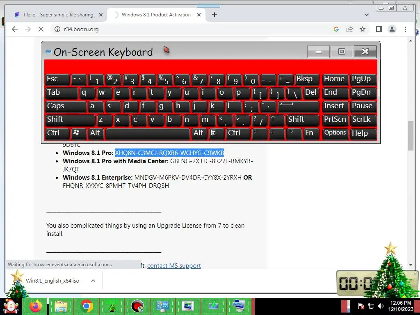Toggle Caps key on On-Screen Keyboard
The height and width of the screenshot is (315, 420).
(66, 107)
